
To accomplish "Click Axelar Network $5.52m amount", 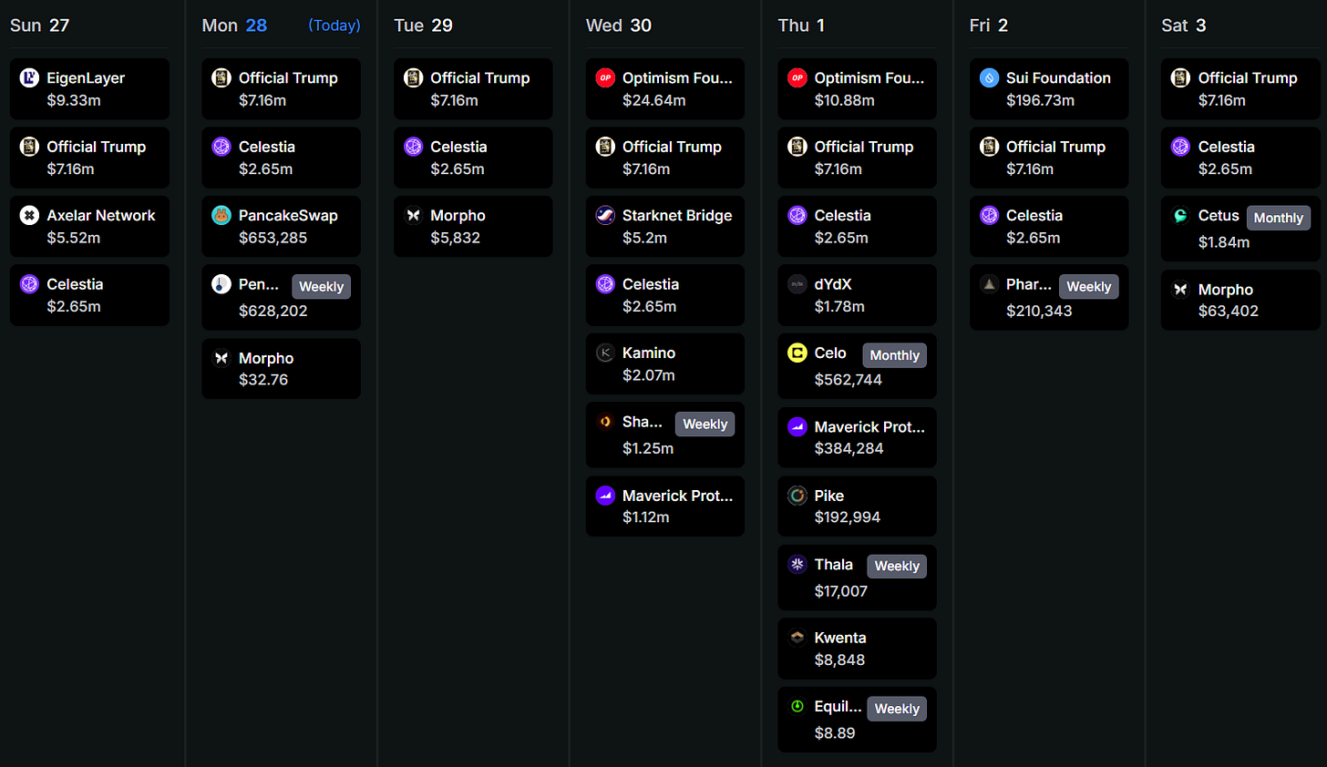I will click(74, 238).
